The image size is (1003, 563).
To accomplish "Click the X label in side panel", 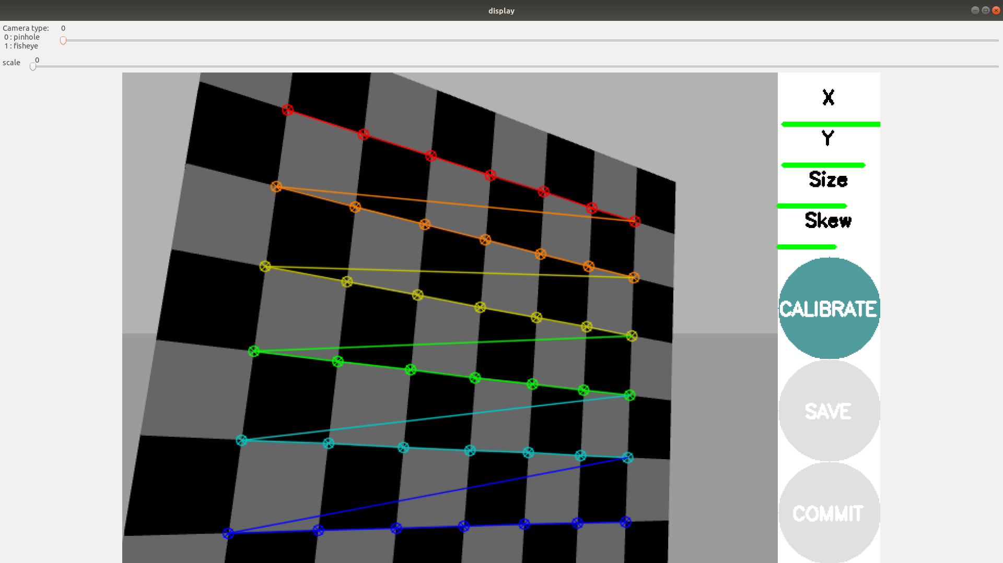I will point(828,97).
